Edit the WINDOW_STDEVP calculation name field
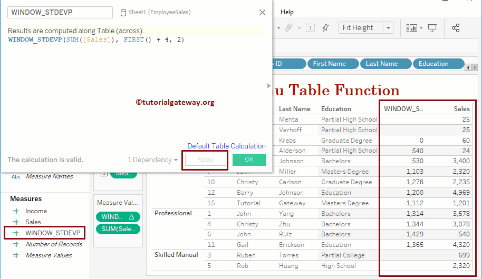Viewport: 482px width, 279px height. click(60, 12)
